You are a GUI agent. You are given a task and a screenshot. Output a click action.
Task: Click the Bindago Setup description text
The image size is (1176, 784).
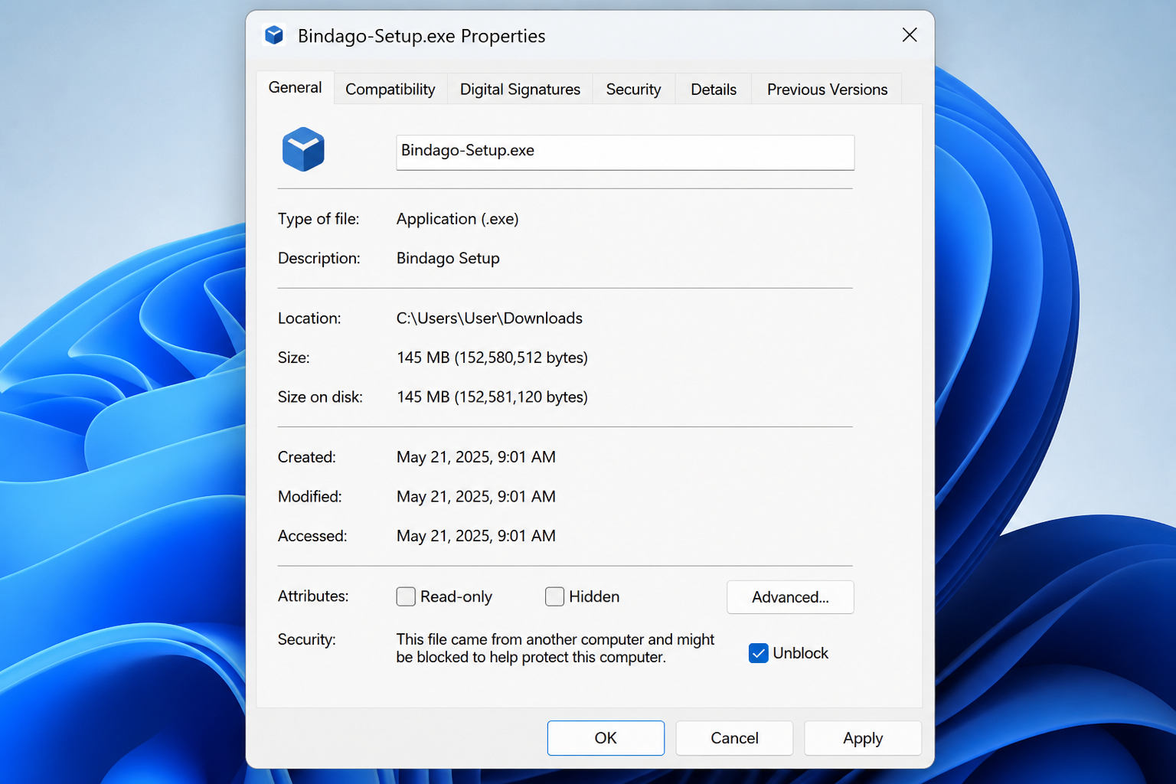pos(448,259)
